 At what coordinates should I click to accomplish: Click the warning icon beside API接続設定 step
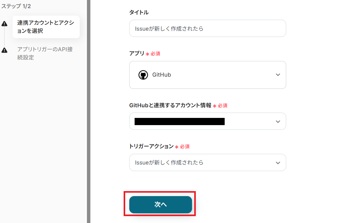4,50
